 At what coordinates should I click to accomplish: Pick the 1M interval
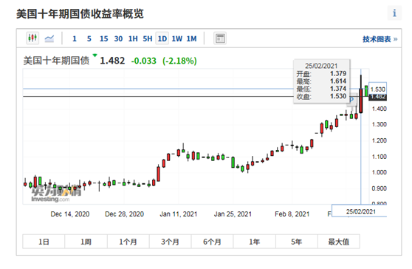(191, 39)
